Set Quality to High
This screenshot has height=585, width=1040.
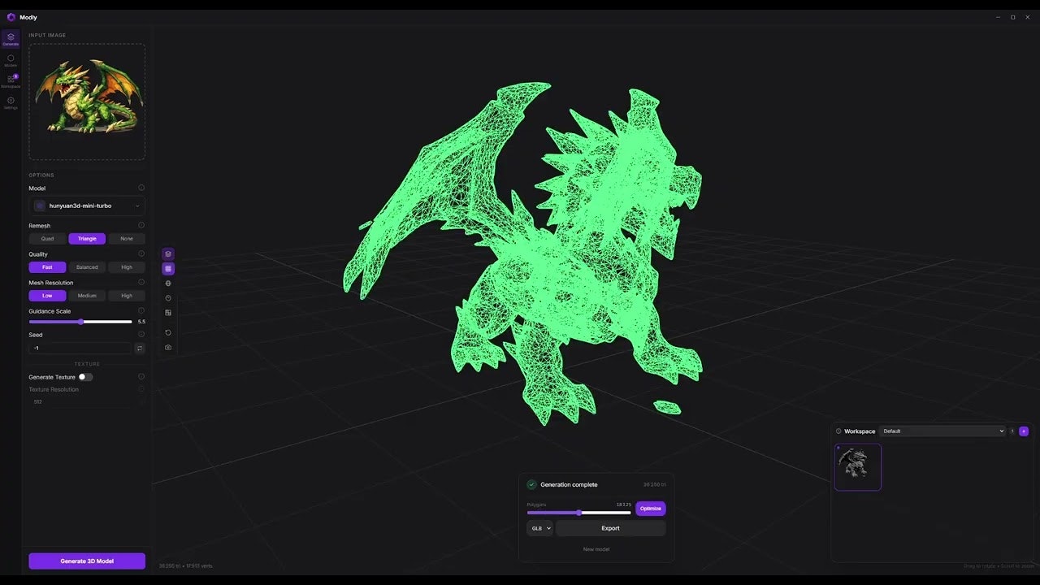pos(127,267)
